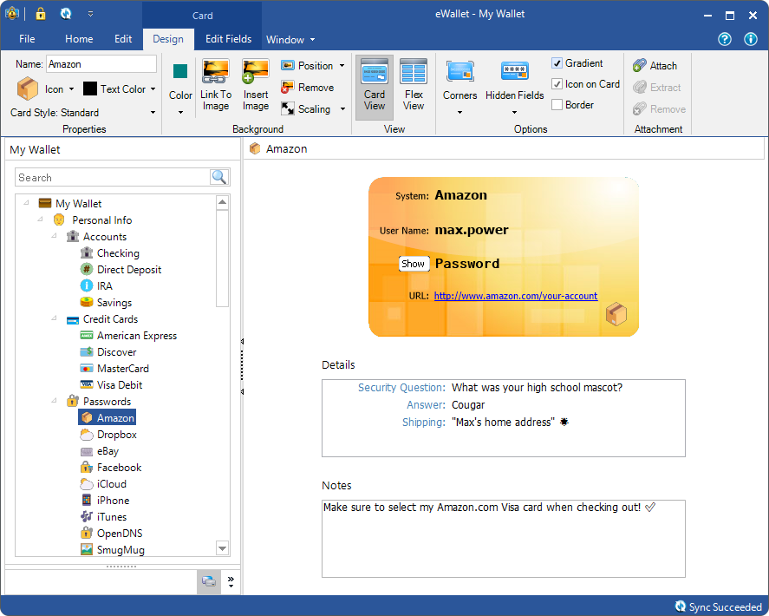Viewport: 769px width, 616px height.
Task: Click the tree scrollbar down arrow
Action: [x=222, y=548]
